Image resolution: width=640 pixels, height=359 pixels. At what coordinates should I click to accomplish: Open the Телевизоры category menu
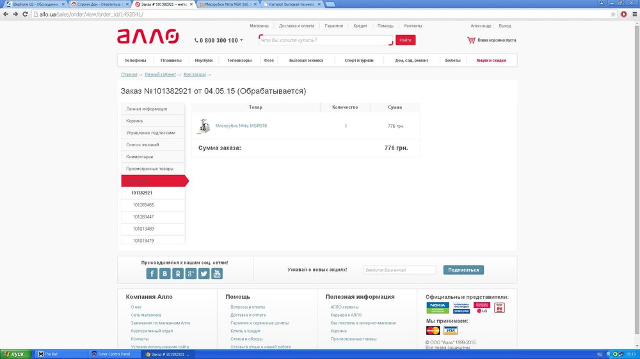click(239, 60)
